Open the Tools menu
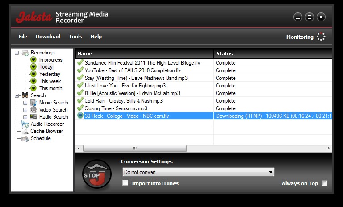The height and width of the screenshot is (207, 343). click(x=75, y=37)
